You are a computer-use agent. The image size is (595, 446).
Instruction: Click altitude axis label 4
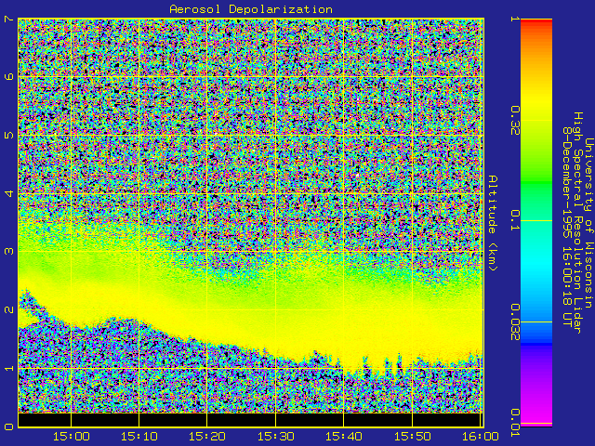coord(8,194)
